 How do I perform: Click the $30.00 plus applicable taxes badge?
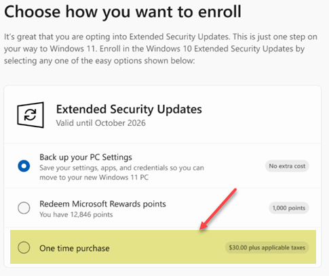(x=267, y=248)
